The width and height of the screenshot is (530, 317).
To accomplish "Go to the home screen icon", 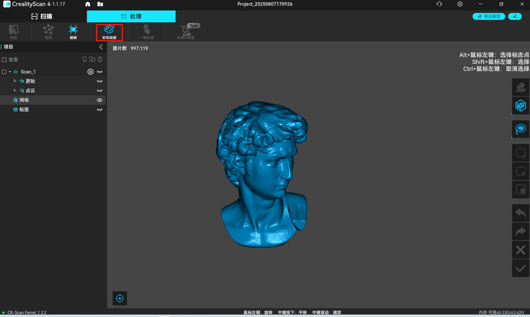I will 88,4.
